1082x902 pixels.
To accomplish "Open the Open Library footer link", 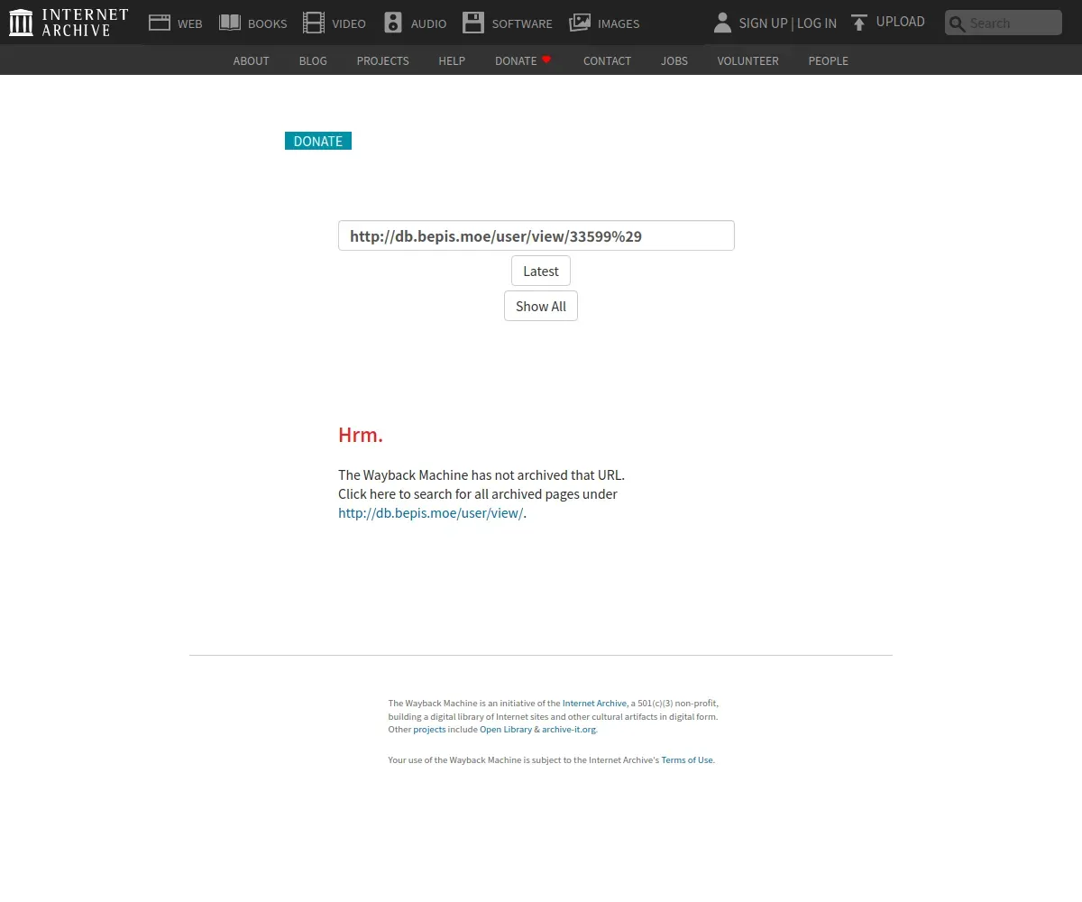I will [506, 729].
